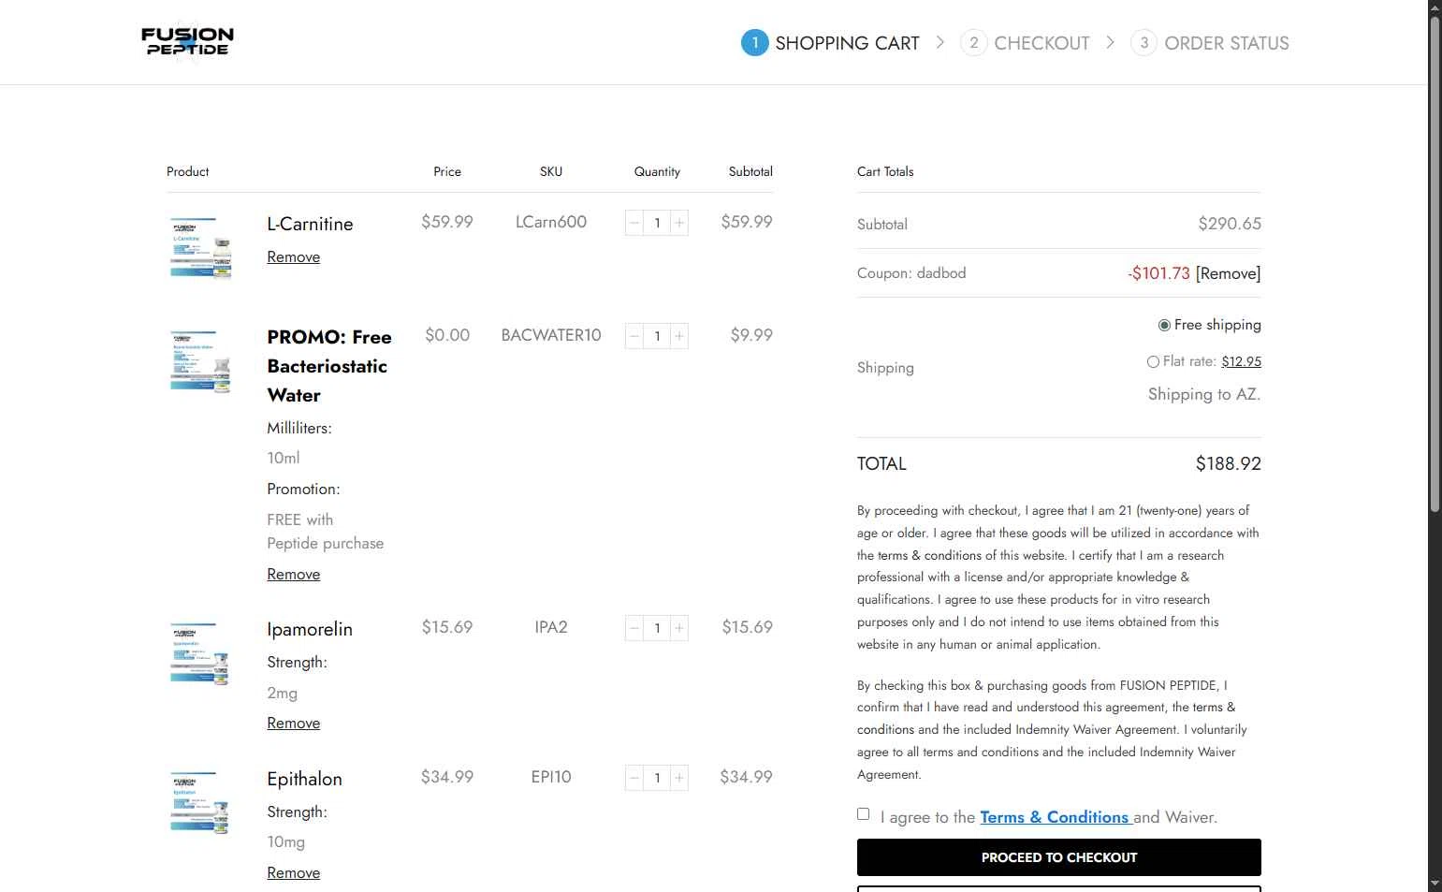Increase L-Carnitine quantity with plus button
The image size is (1442, 892).
pos(679,223)
